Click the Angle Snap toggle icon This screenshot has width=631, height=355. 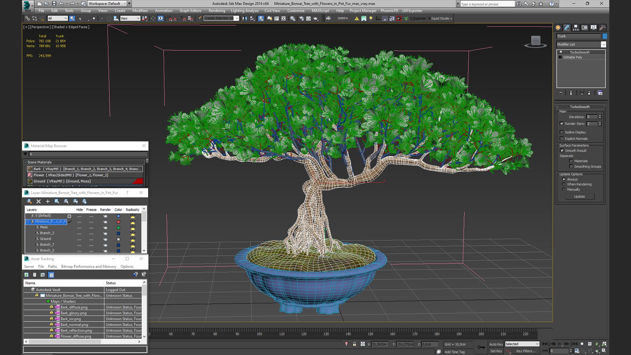176,18
